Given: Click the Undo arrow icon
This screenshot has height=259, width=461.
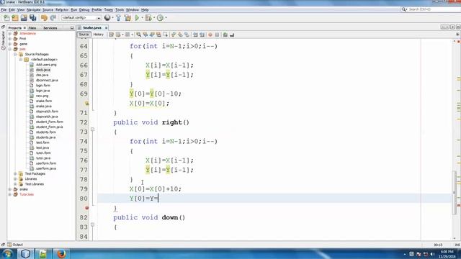Looking at the screenshot, I should (x=44, y=18).
